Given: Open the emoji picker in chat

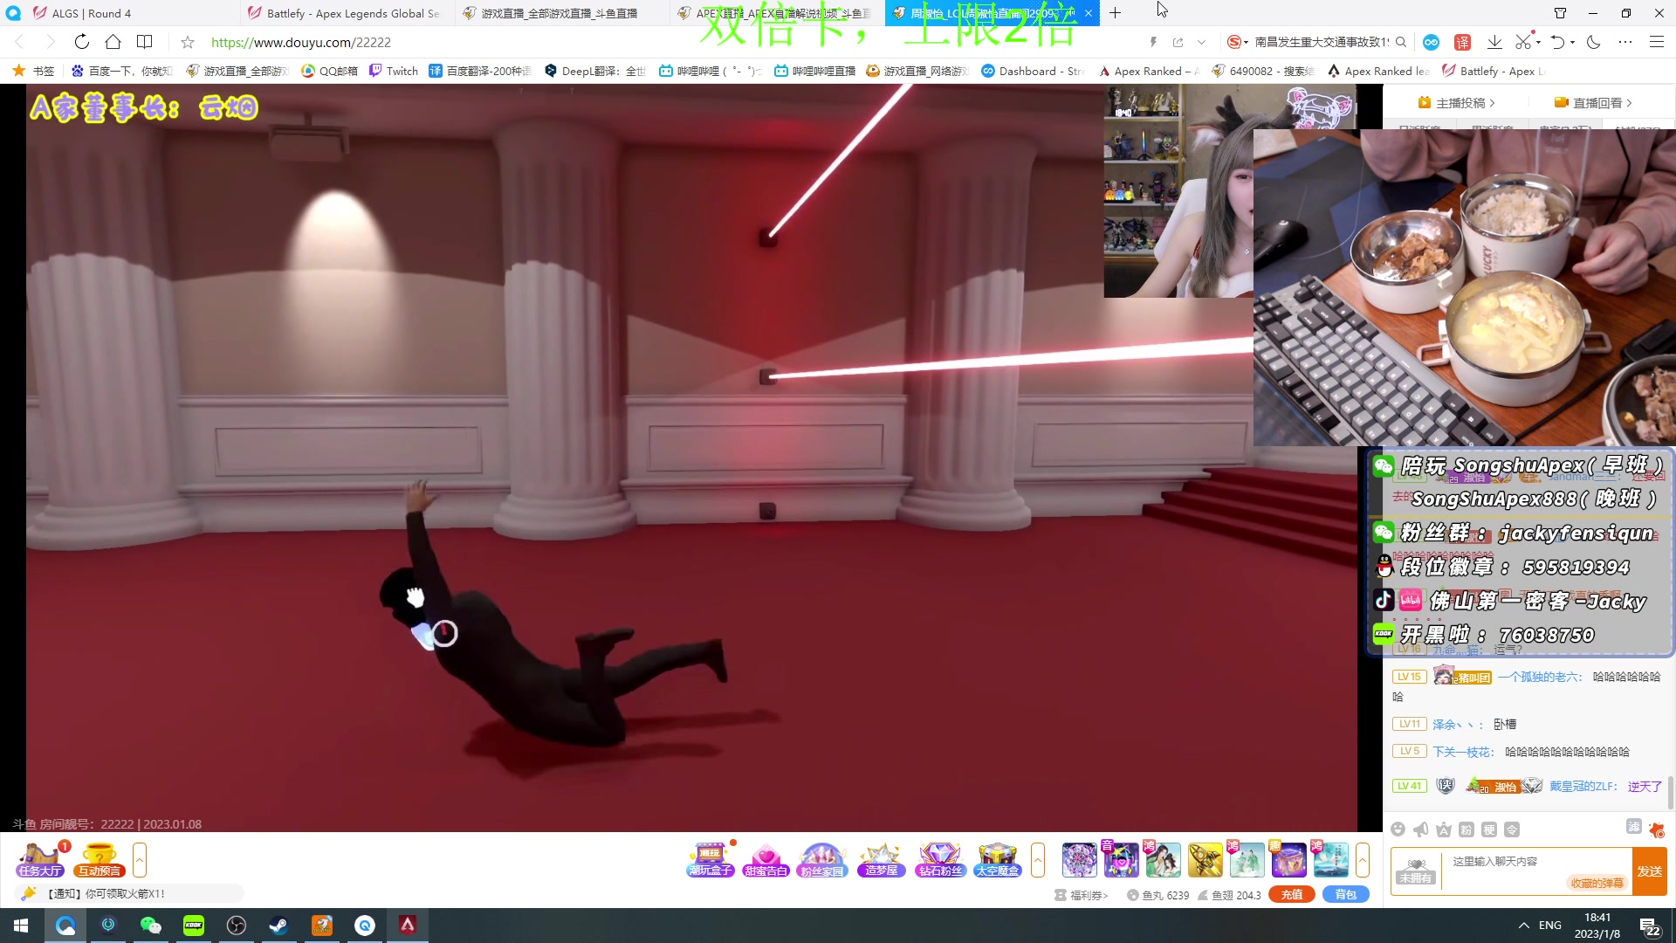Looking at the screenshot, I should 1398,829.
